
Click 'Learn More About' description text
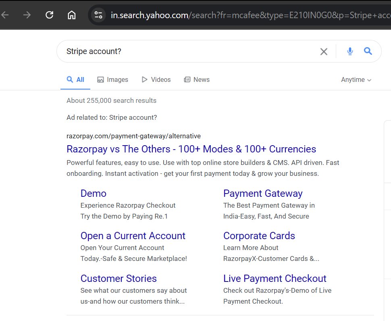pyautogui.click(x=251, y=248)
